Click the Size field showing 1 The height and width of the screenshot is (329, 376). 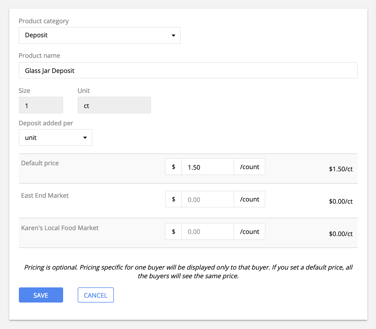point(41,105)
